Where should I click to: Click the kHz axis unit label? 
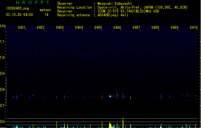coord(3,26)
